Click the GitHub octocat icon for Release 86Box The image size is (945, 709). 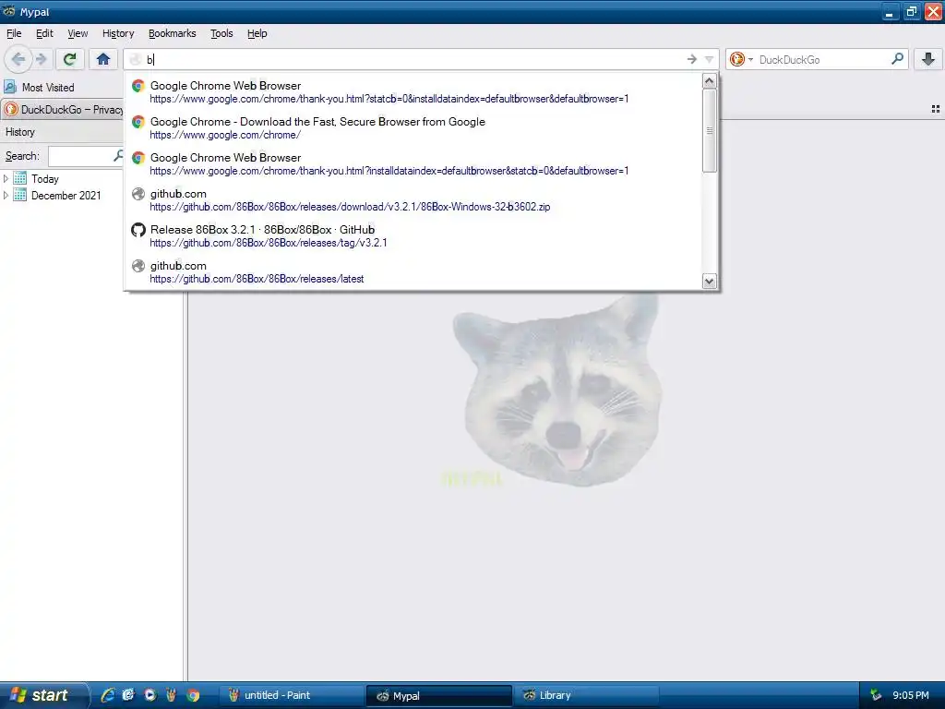click(x=138, y=230)
